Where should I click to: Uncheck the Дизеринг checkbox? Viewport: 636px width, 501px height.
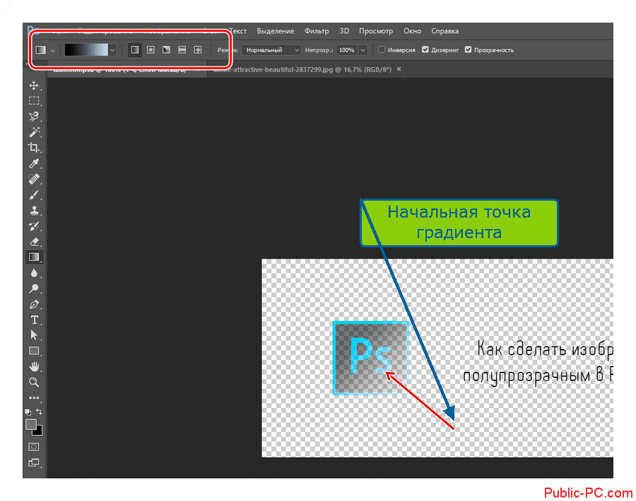pyautogui.click(x=425, y=50)
